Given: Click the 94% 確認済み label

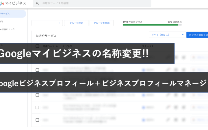Looking at the screenshot, I should (174, 22).
